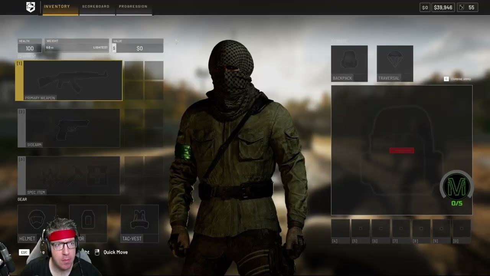Screen dimensions: 490x276
Task: Click the ESC key prompt
Action: (24, 252)
